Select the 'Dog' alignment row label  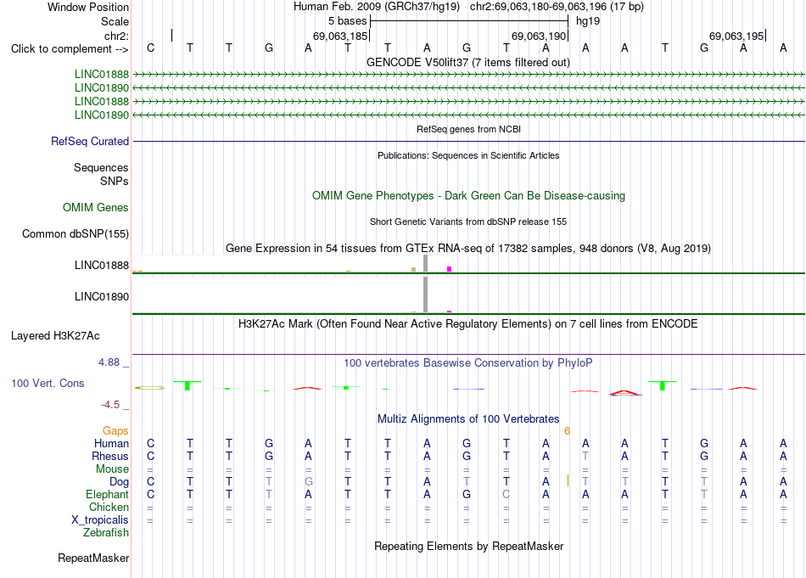click(x=120, y=482)
